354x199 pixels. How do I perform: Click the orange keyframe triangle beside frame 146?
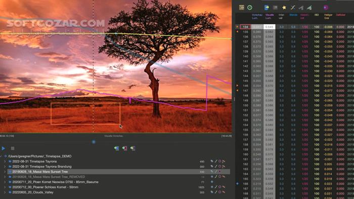click(x=237, y=86)
